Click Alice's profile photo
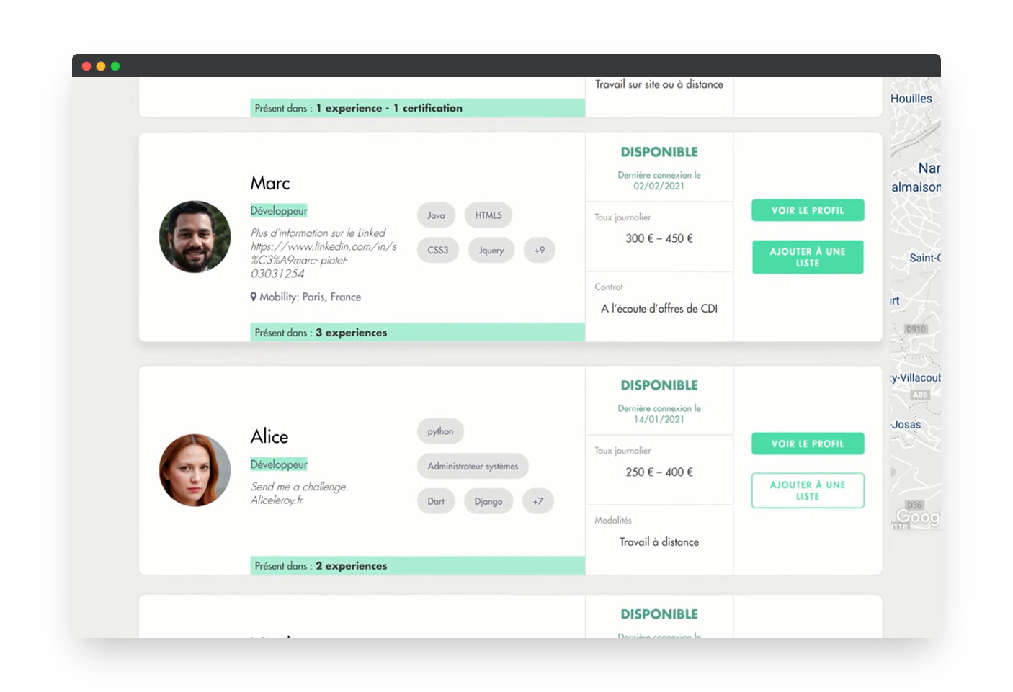 pyautogui.click(x=195, y=470)
